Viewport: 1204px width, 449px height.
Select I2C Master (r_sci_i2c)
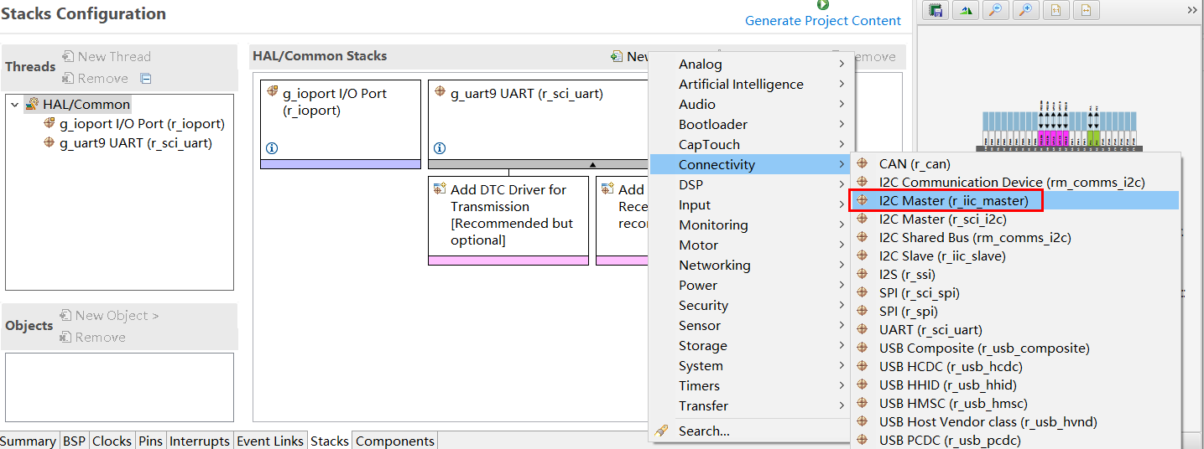click(x=1014, y=219)
